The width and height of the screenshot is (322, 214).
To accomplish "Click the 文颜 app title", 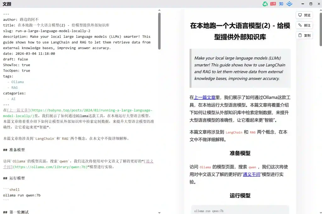I will [7, 4].
